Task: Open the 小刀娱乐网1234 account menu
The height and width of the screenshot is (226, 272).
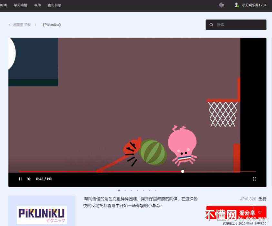Action: point(254,5)
